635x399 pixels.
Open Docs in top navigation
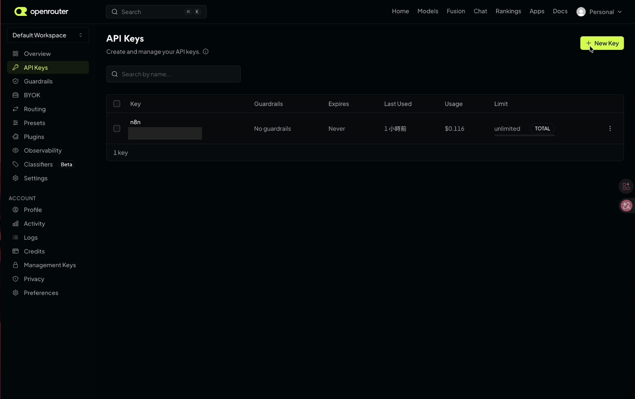click(560, 11)
